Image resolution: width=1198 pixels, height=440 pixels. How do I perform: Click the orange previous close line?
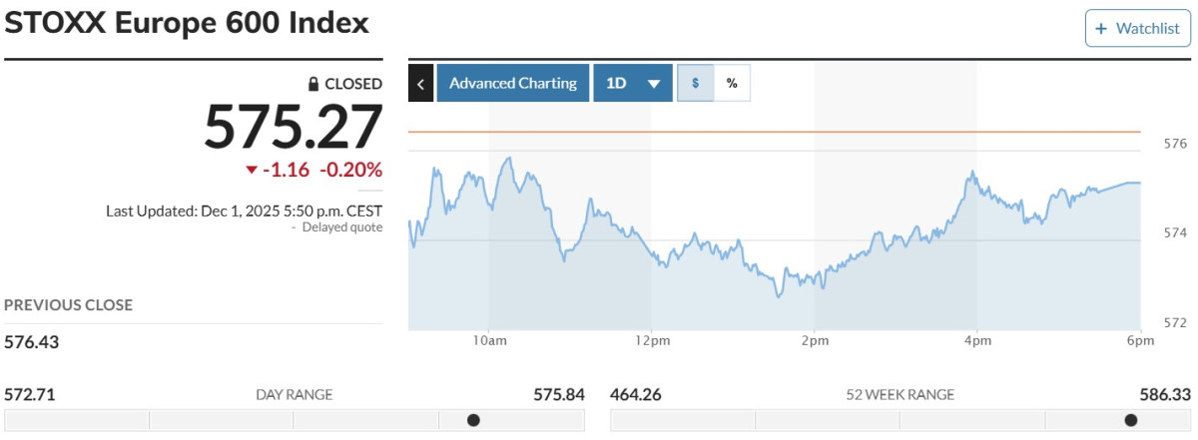pyautogui.click(x=774, y=132)
